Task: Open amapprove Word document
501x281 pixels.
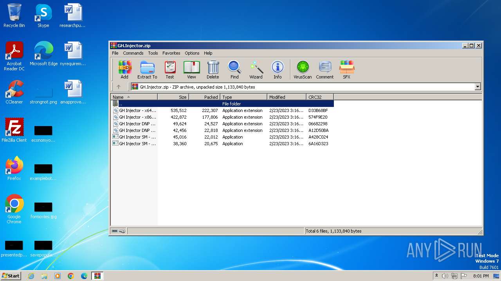Action: (73, 92)
